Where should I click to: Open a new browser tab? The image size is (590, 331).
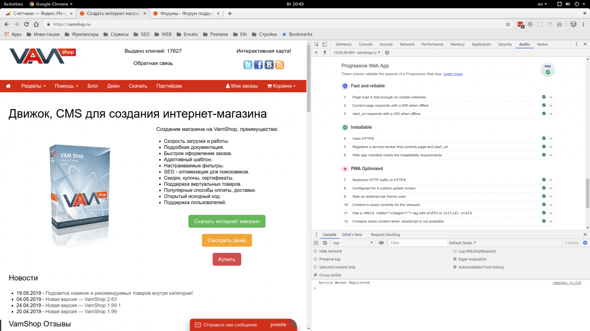pyautogui.click(x=230, y=14)
